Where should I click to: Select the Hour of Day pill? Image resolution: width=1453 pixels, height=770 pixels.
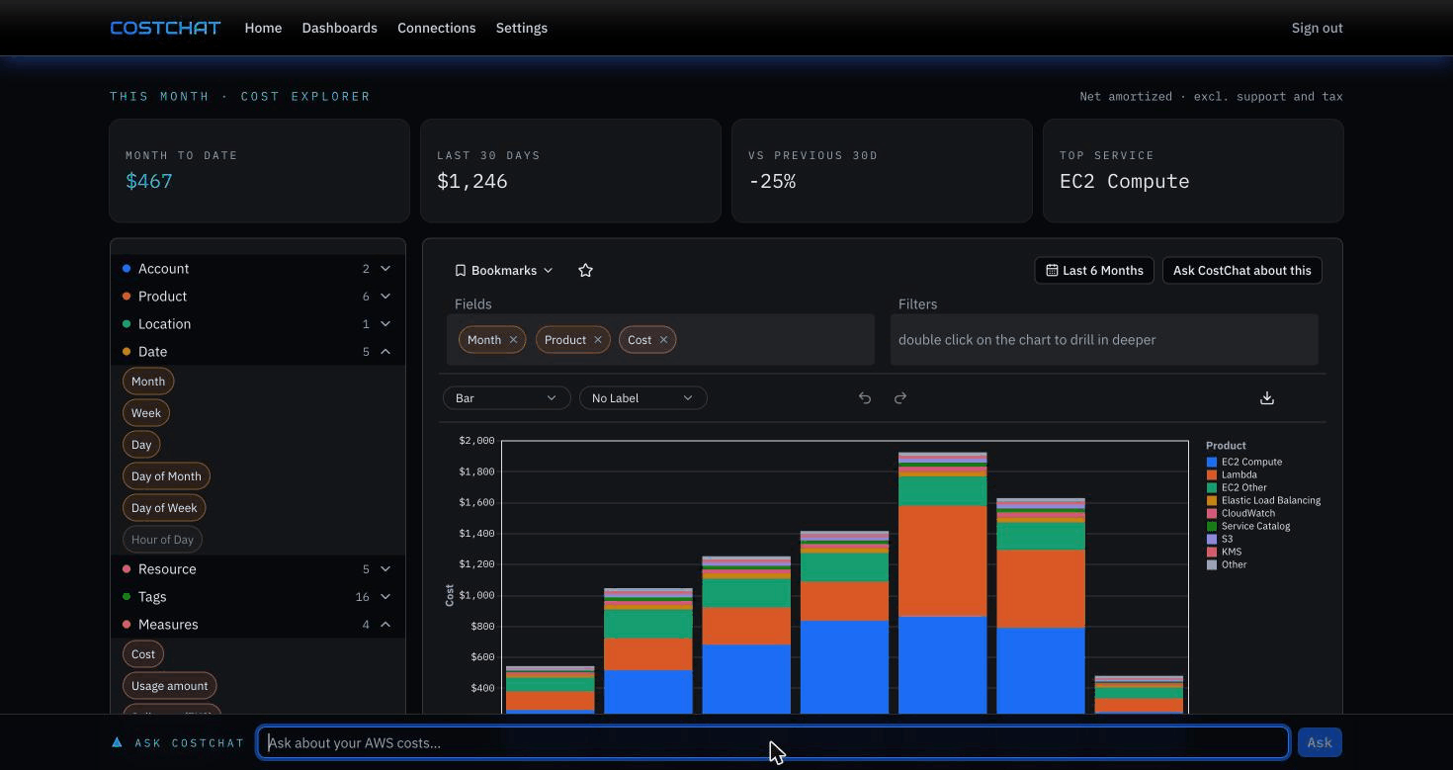click(x=162, y=539)
